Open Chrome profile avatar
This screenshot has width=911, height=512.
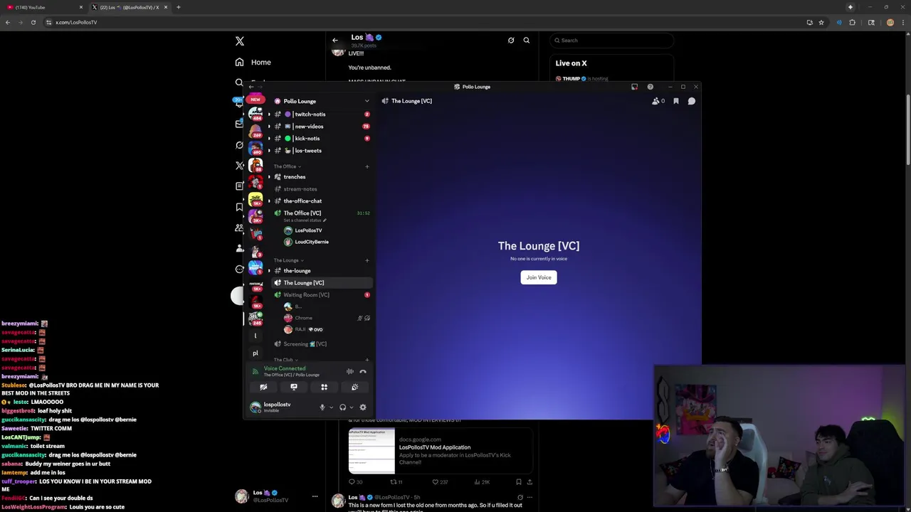(x=890, y=22)
